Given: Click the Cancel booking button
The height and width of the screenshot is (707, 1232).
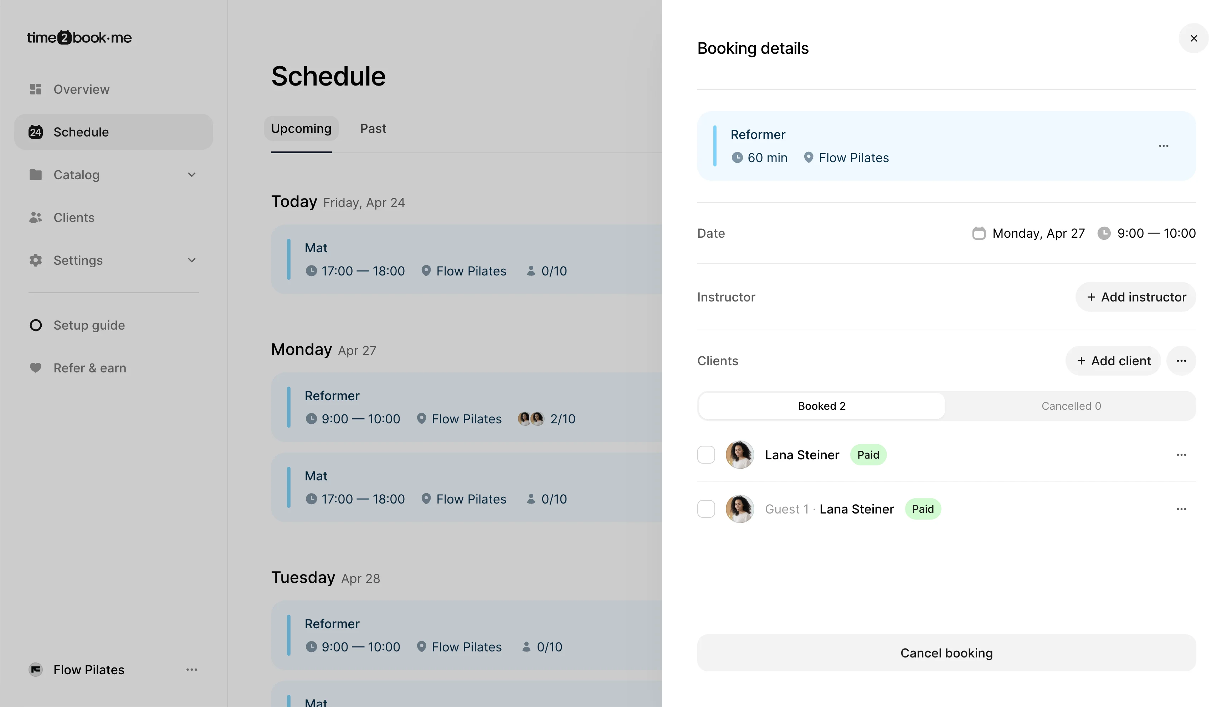Looking at the screenshot, I should point(946,653).
